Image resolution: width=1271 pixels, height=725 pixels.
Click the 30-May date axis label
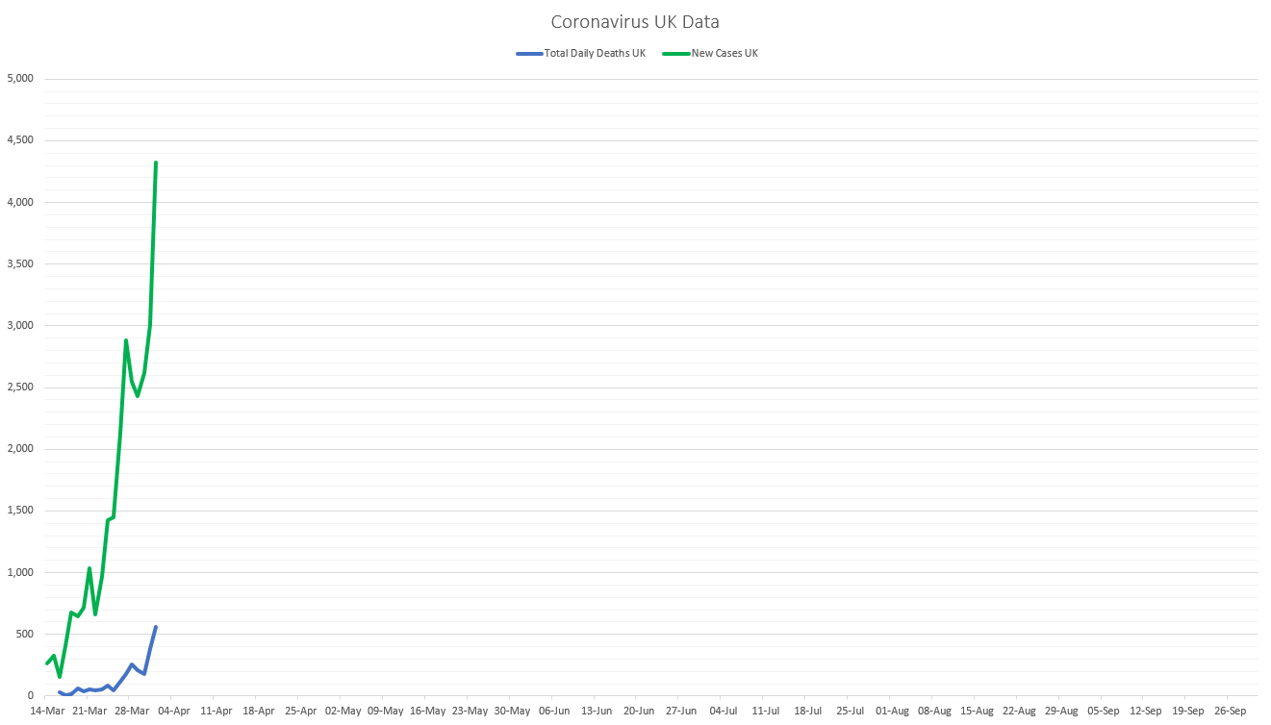tap(512, 712)
